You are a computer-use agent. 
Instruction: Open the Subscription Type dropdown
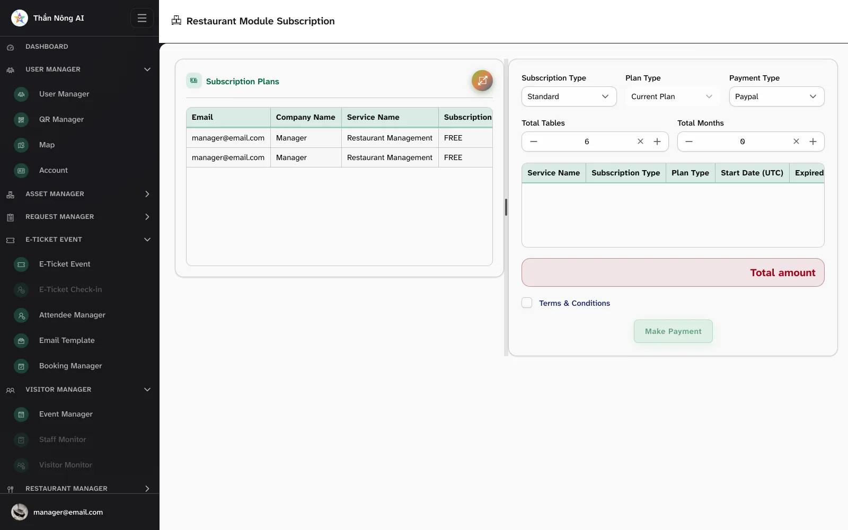coord(569,96)
